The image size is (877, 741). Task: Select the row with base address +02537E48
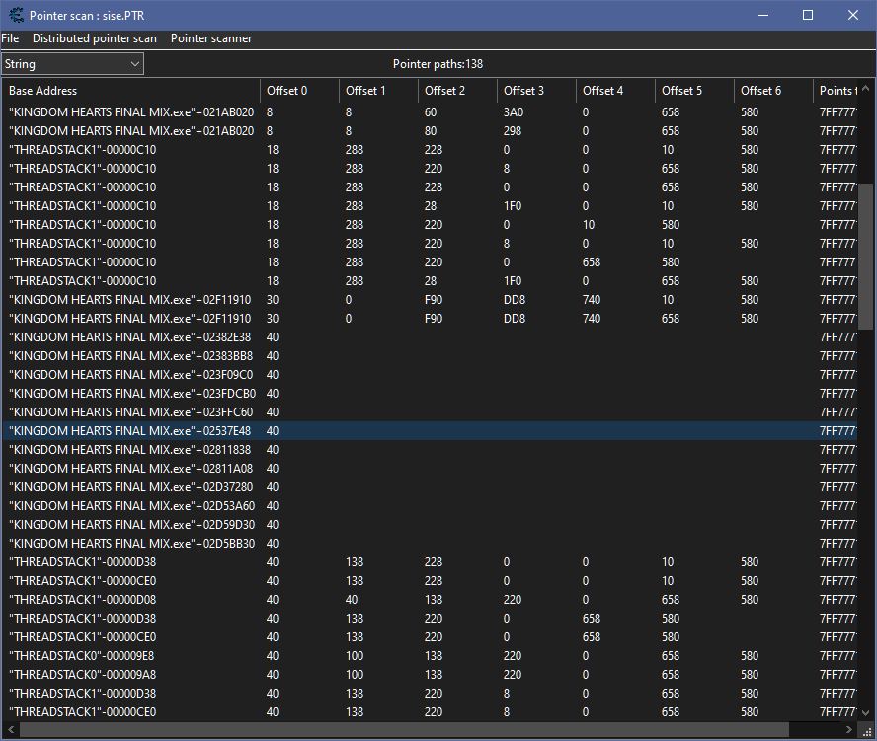tap(130, 431)
